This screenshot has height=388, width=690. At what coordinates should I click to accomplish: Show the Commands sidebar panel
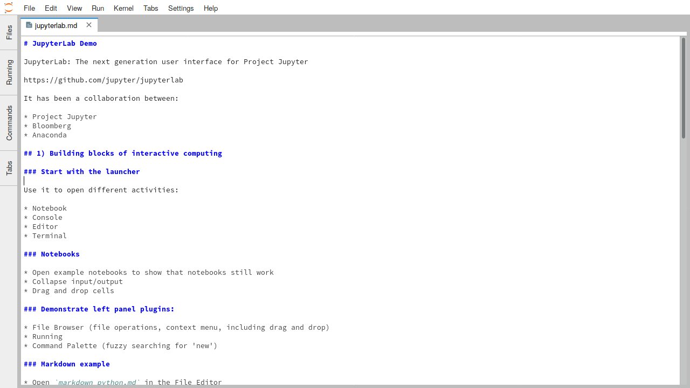click(x=9, y=123)
